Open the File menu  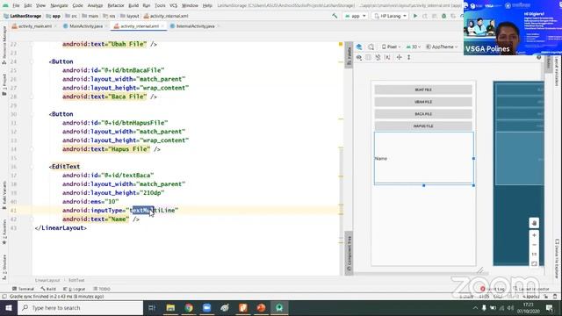[x=16, y=5]
